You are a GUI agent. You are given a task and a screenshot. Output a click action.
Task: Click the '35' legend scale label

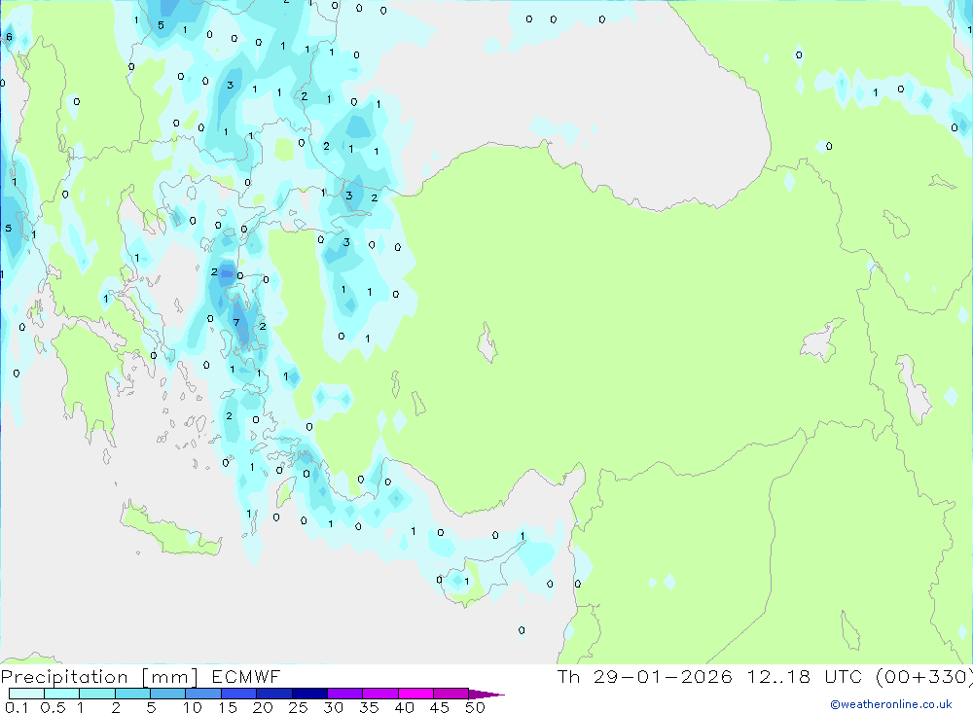coord(369,707)
